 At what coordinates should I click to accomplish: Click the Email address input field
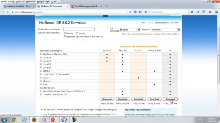coord(79,29)
